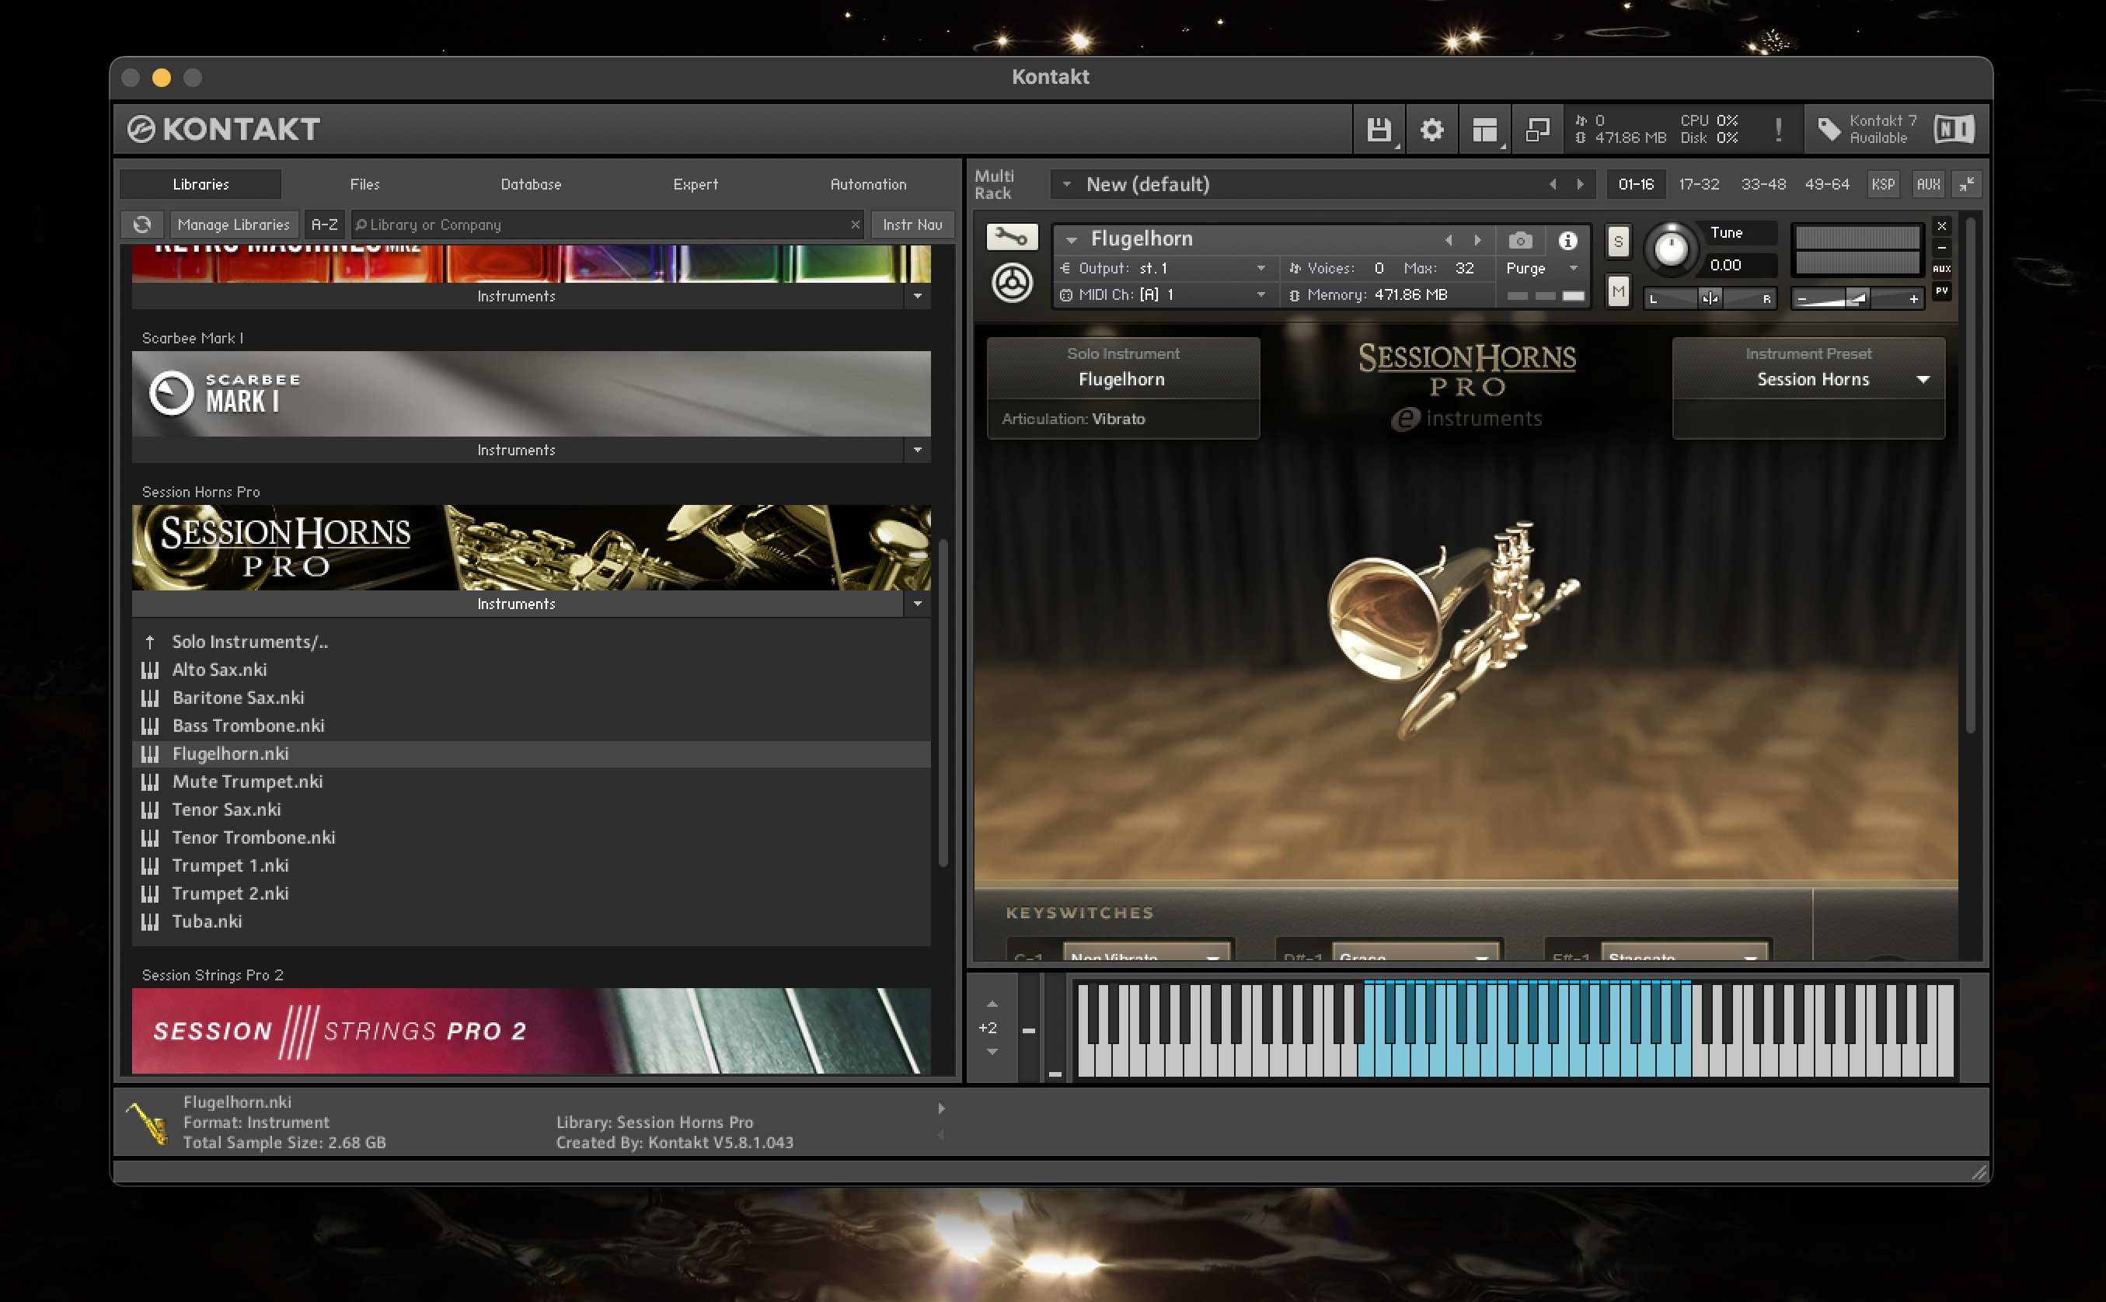2106x1302 pixels.
Task: Select next instrument with the right arrow beside Flugelhorn
Action: point(1477,240)
